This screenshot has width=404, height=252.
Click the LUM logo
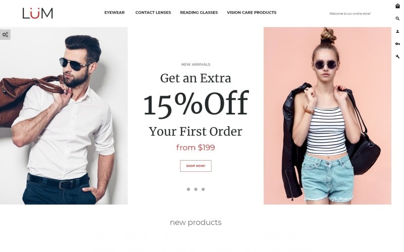tap(37, 13)
